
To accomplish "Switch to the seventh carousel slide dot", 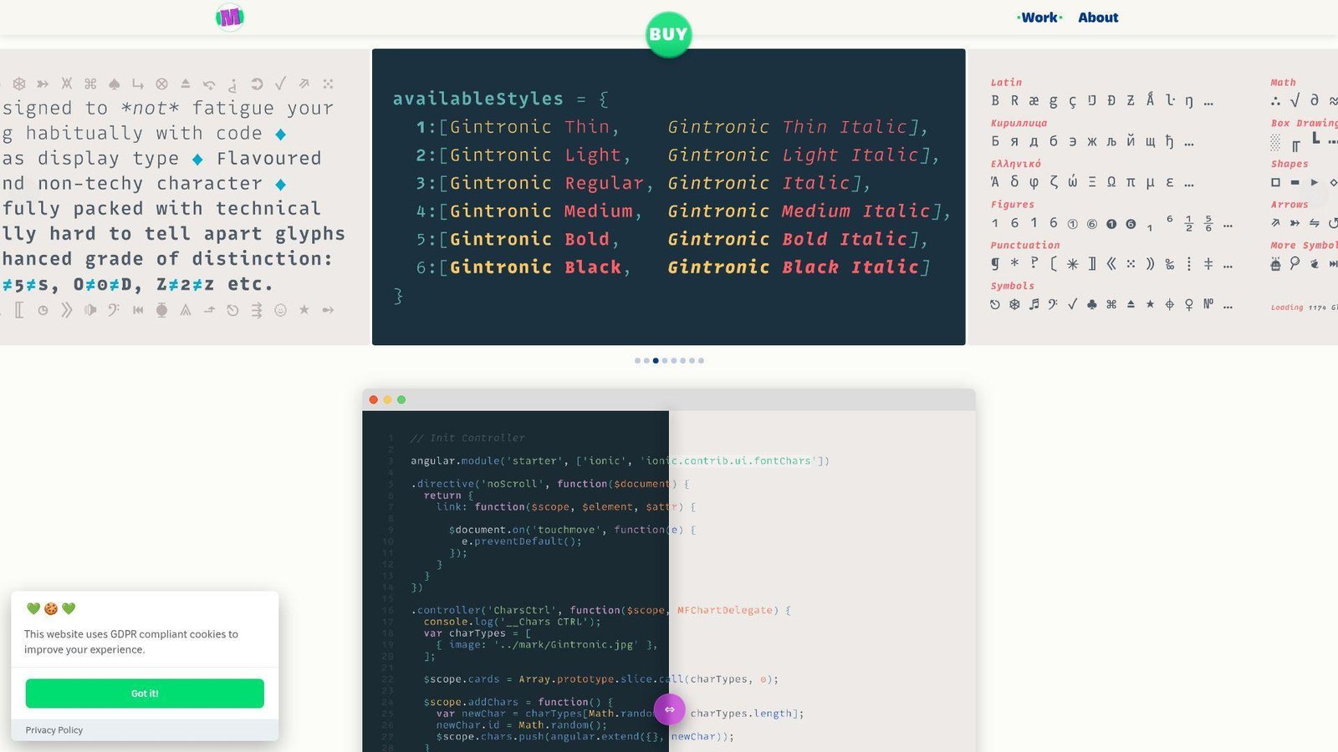I will pos(692,361).
